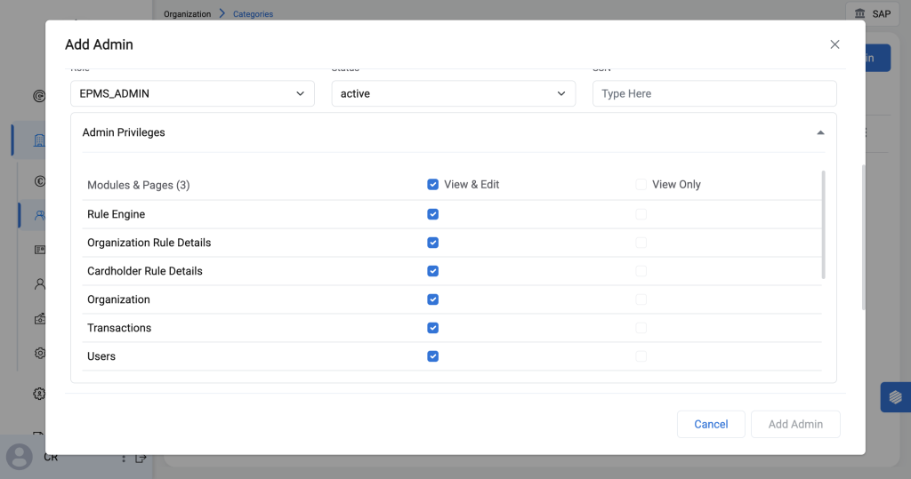Click the organization building icon in sidebar
The image size is (911, 479).
(39, 140)
